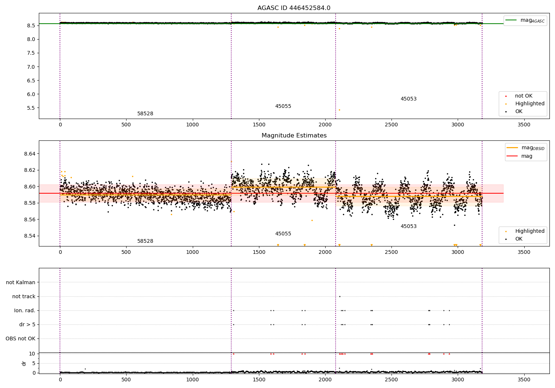Click obsid label 58528 in Magnitude Estimates plot
The width and height of the screenshot is (555, 388).
[x=145, y=241]
